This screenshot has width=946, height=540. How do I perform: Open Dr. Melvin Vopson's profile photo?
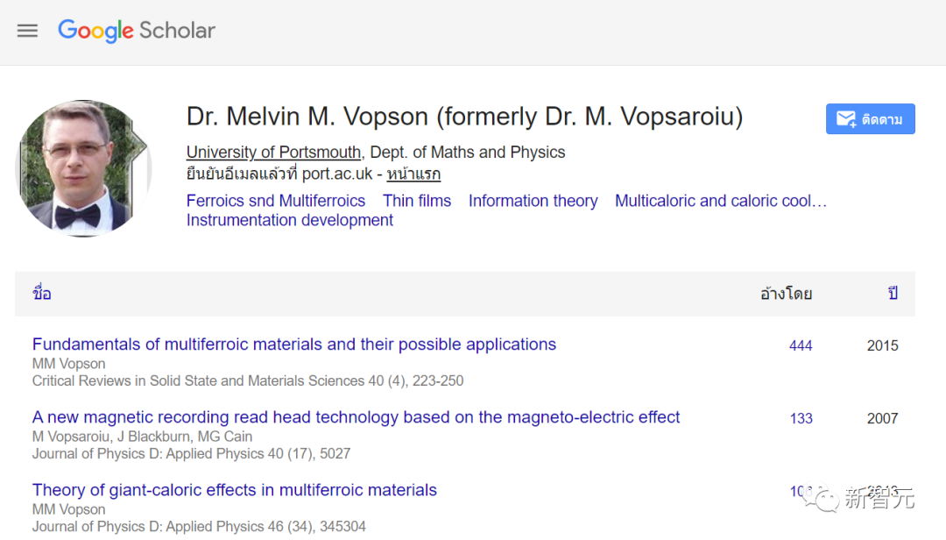(84, 168)
